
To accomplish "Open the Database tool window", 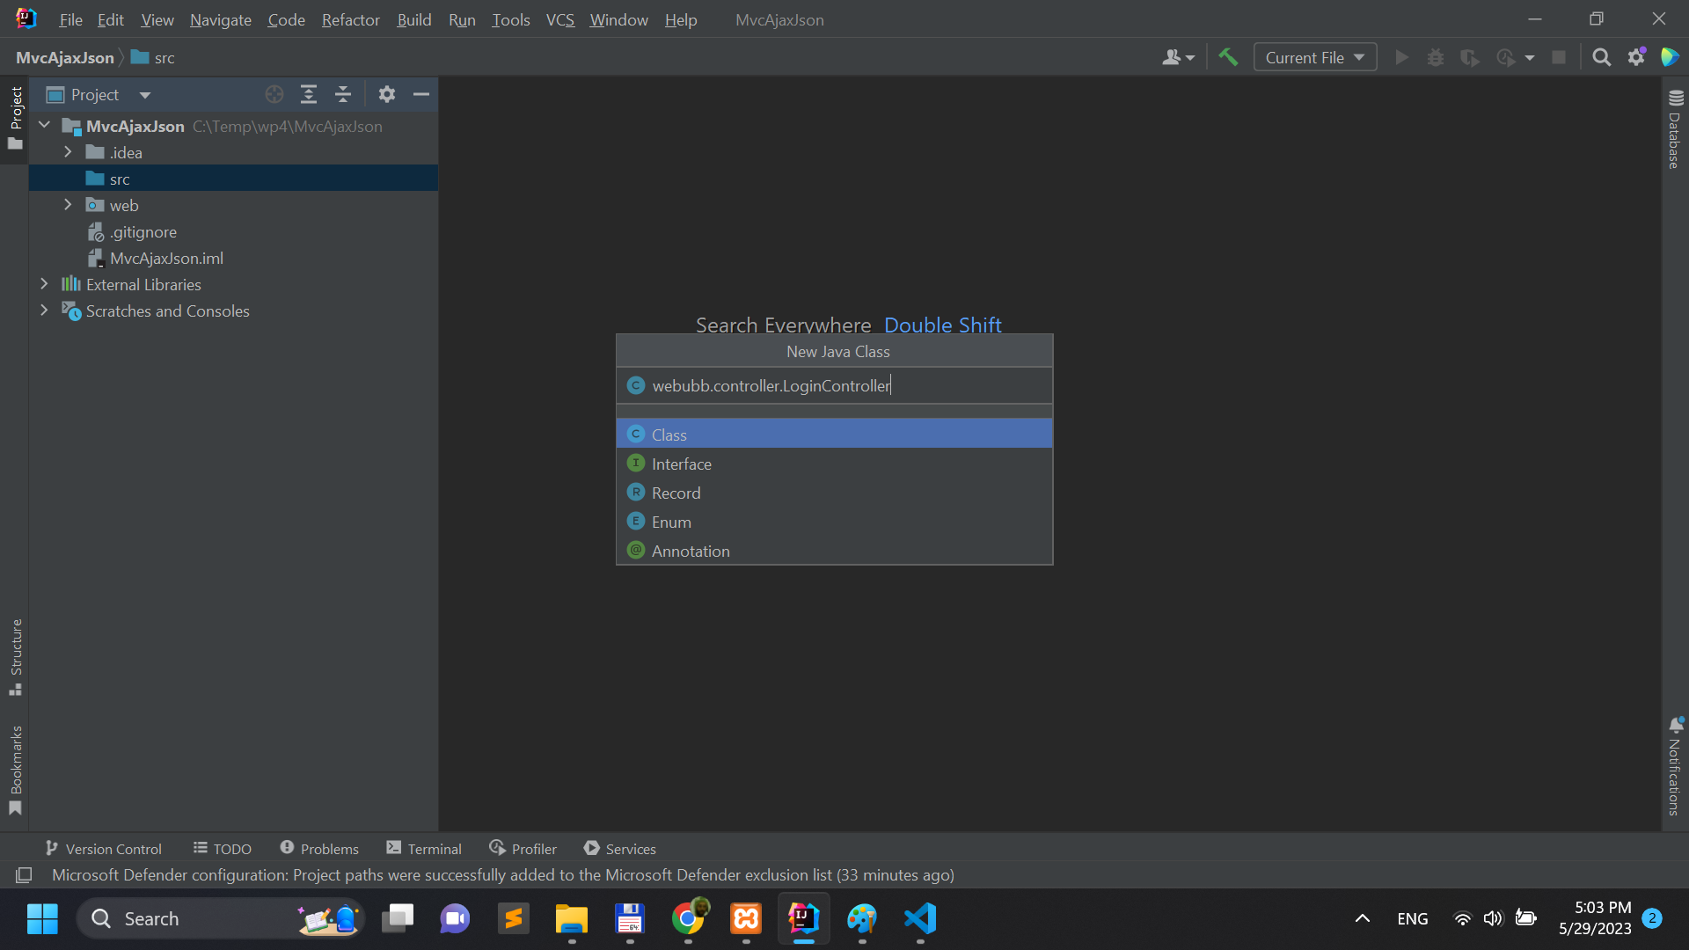I will 1675,128.
